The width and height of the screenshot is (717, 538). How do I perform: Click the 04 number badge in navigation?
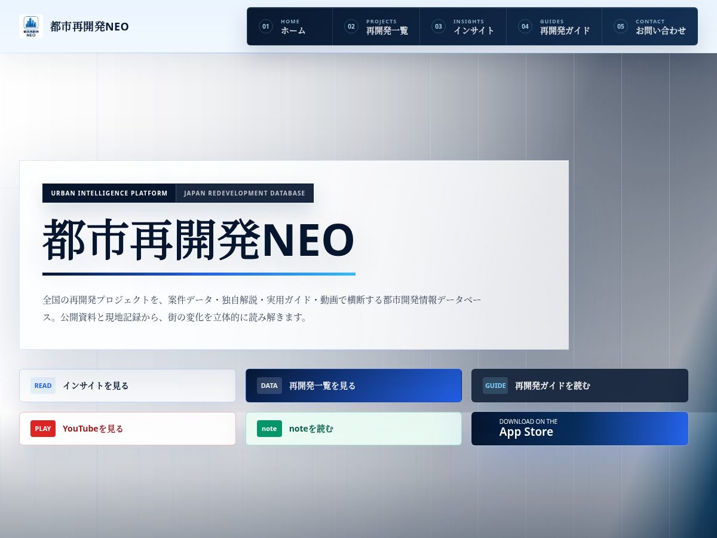point(525,26)
